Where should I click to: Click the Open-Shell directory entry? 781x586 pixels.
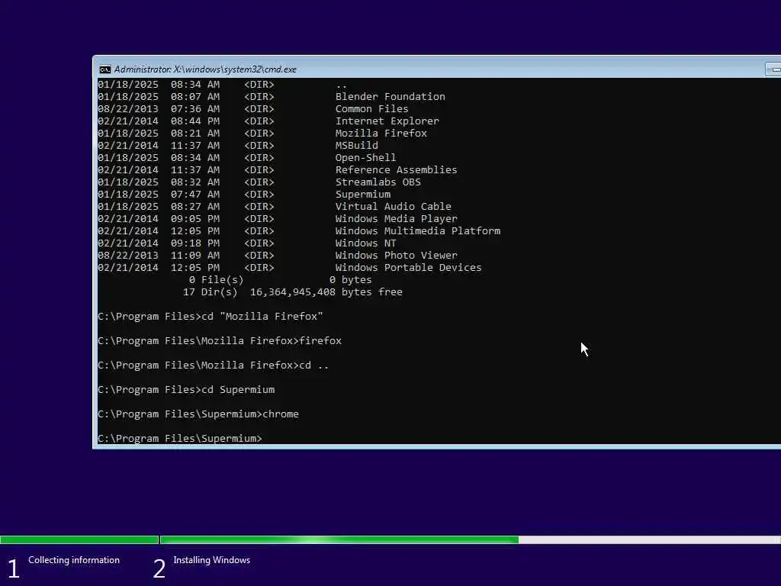pyautogui.click(x=365, y=157)
